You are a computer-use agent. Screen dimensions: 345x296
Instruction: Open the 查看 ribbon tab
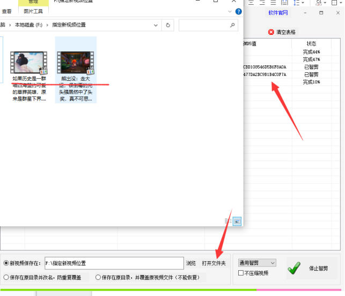(6, 11)
